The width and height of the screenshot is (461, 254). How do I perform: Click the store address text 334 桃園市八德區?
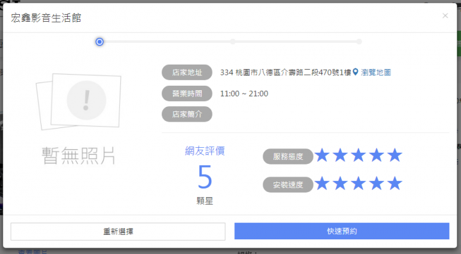coord(286,72)
